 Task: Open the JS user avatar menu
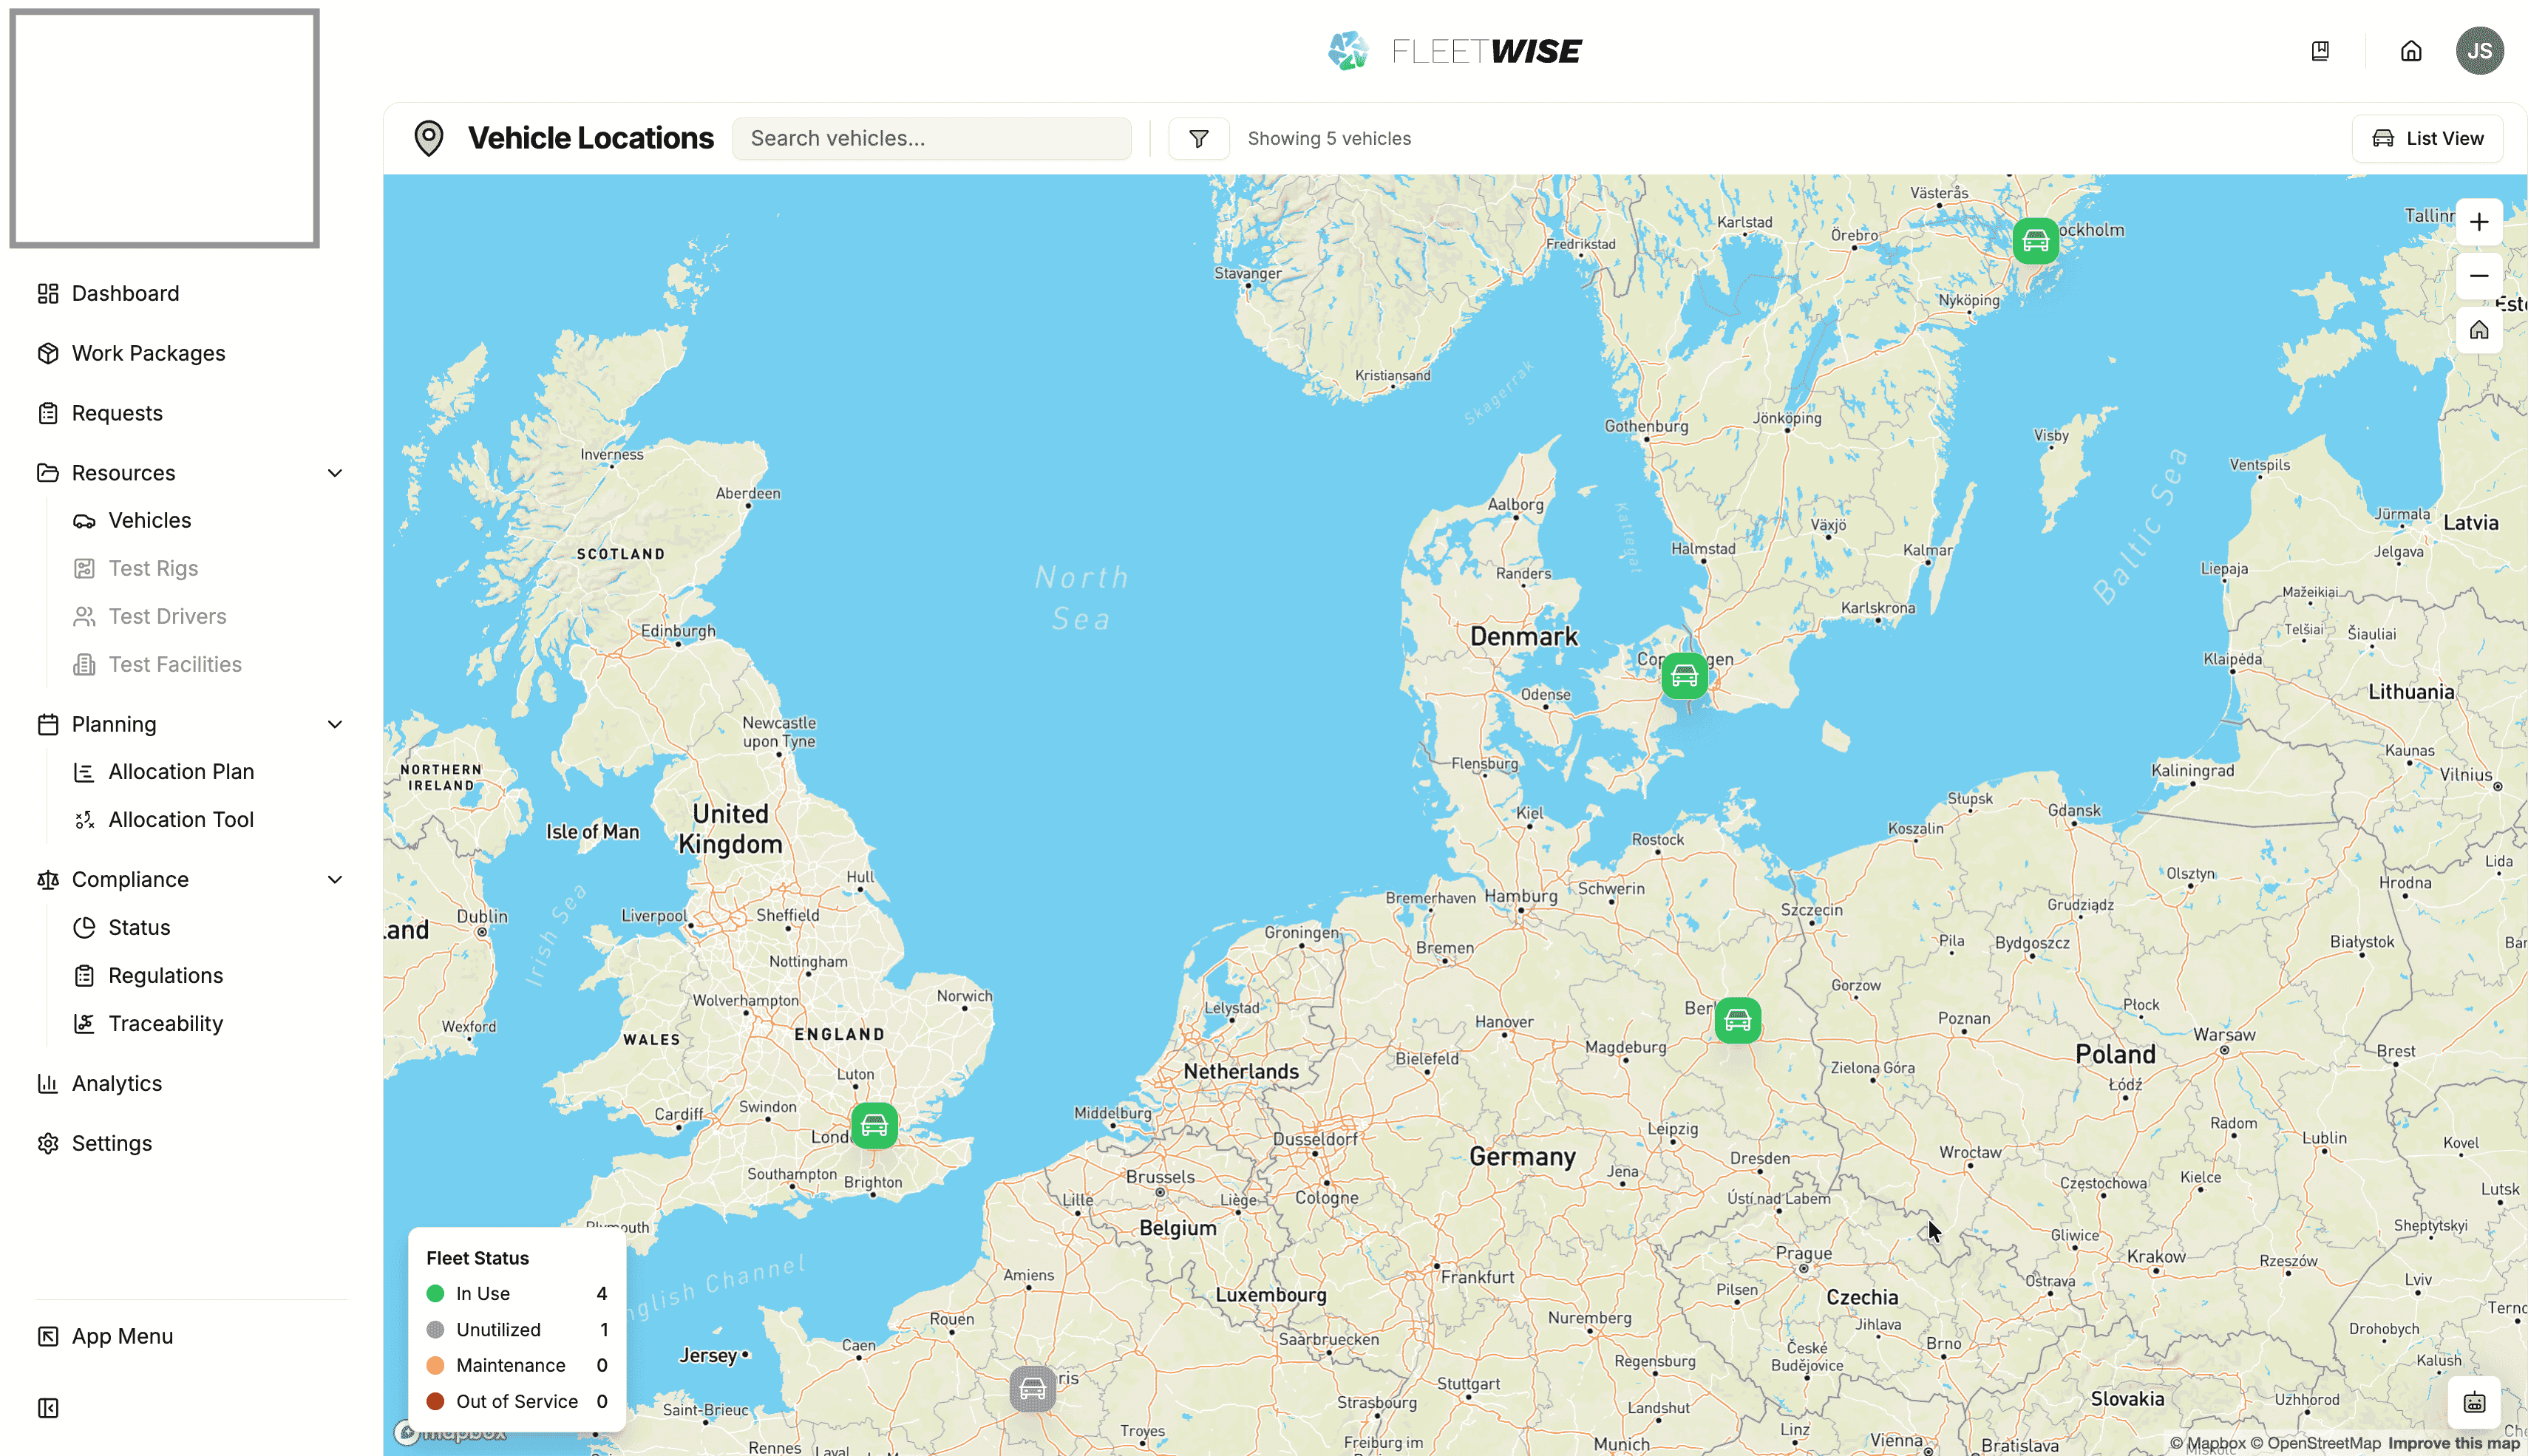point(2479,51)
